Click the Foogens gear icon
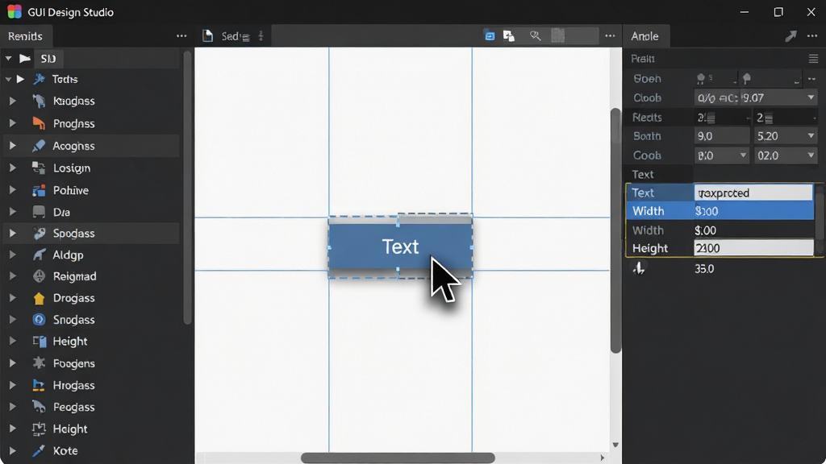 pos(39,363)
